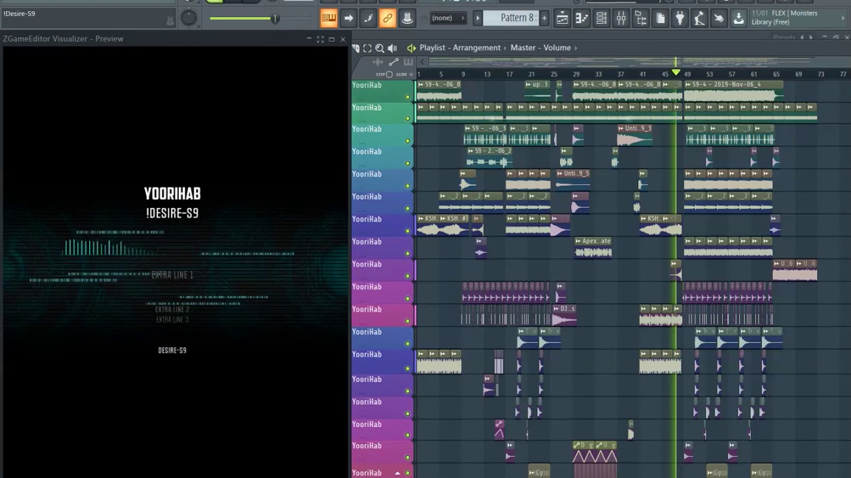The width and height of the screenshot is (851, 478).
Task: Open the Piano roll toolbar icon
Action: coord(582,19)
